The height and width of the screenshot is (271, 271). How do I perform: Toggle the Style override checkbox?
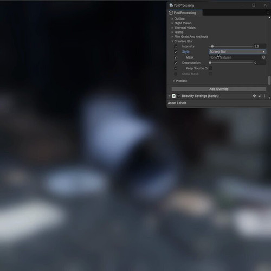tap(176, 52)
